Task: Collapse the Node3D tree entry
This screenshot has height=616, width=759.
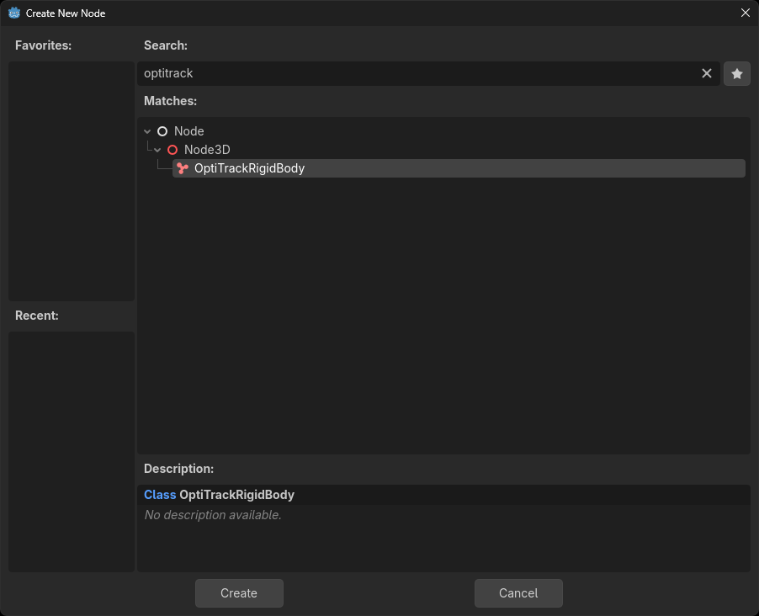Action: tap(158, 150)
